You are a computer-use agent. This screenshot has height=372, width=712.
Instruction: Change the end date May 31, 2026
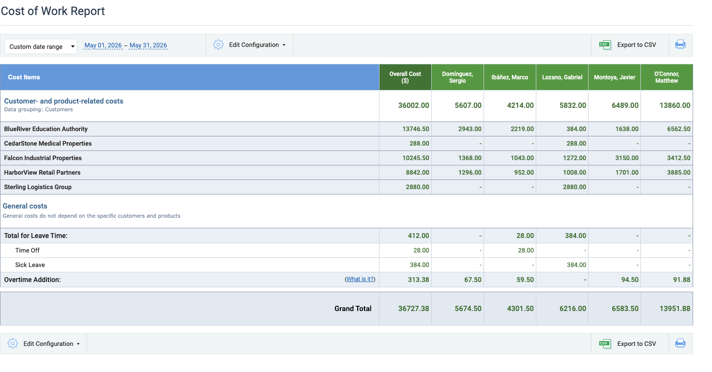[148, 45]
